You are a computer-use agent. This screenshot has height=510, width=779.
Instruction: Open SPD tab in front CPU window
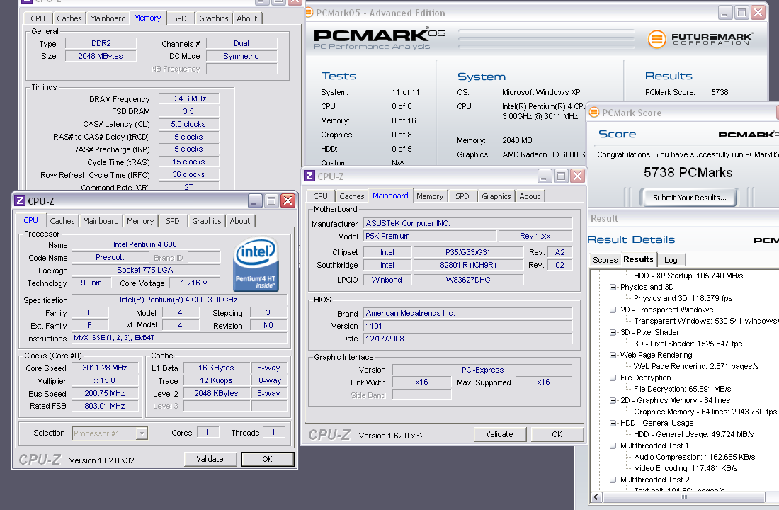click(x=172, y=221)
